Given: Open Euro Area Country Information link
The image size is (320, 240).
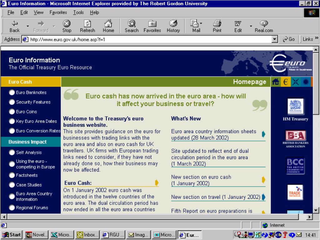Looking at the screenshot, I should tap(34, 196).
